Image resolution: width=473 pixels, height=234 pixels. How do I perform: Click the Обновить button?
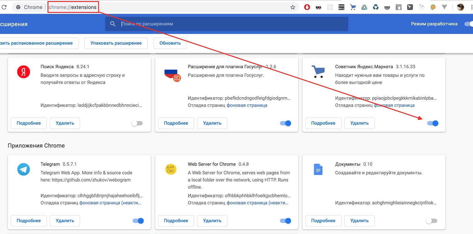[x=170, y=43]
